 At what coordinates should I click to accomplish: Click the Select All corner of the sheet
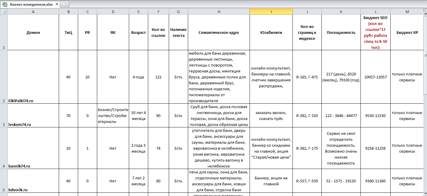pos(4,12)
